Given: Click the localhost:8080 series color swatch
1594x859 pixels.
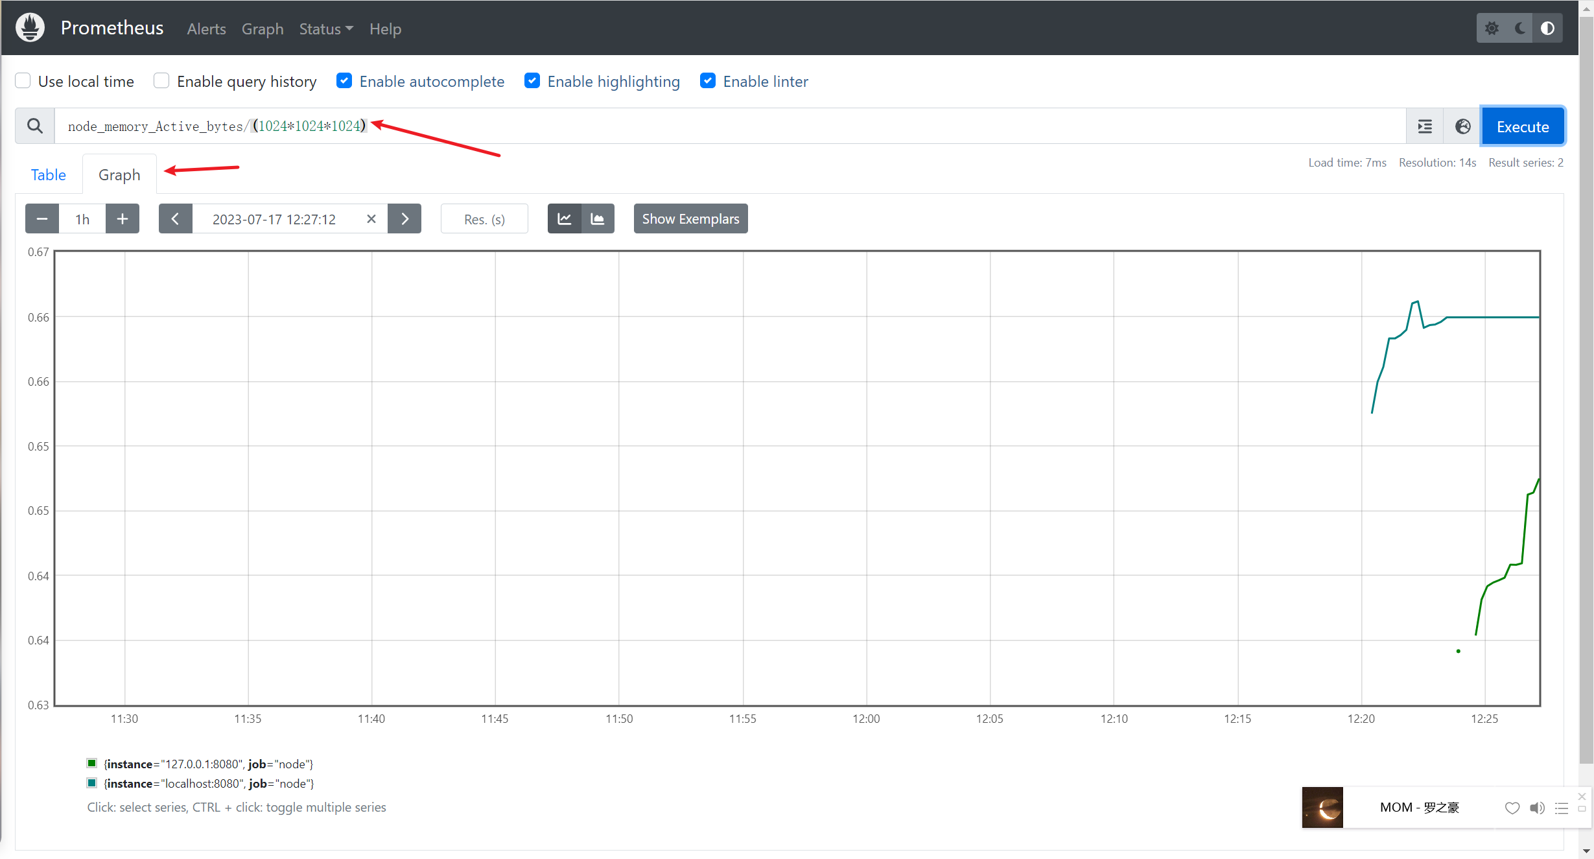Looking at the screenshot, I should 92,783.
